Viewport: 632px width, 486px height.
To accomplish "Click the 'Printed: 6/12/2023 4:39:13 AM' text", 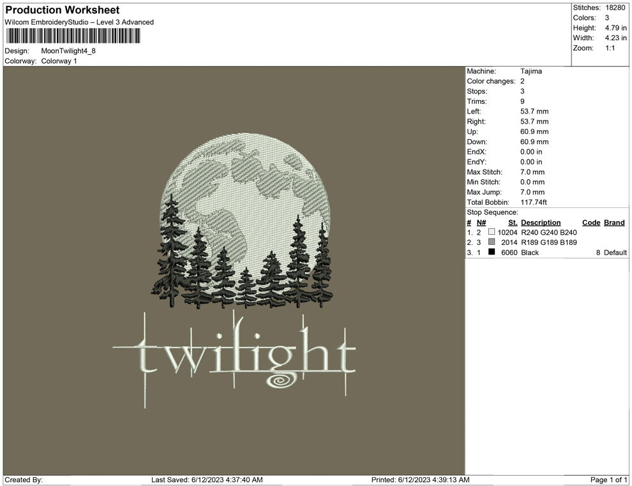I will [x=420, y=480].
